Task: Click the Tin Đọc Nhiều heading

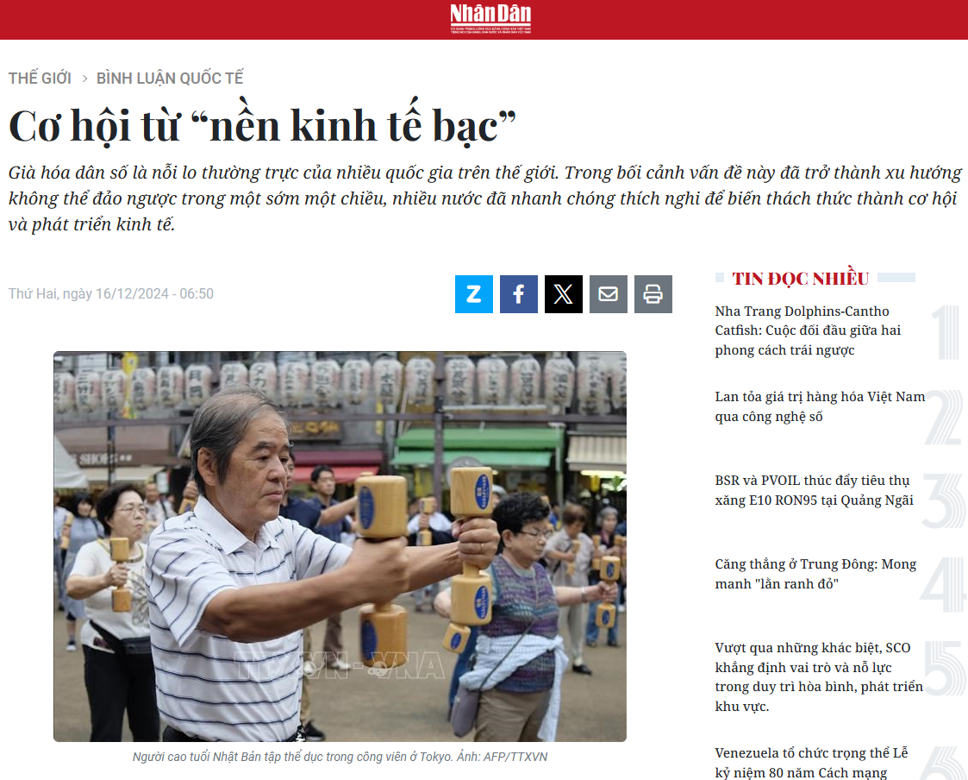Action: click(x=800, y=279)
